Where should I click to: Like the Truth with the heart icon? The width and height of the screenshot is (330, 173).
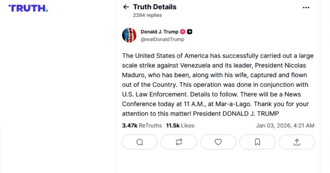point(218,142)
